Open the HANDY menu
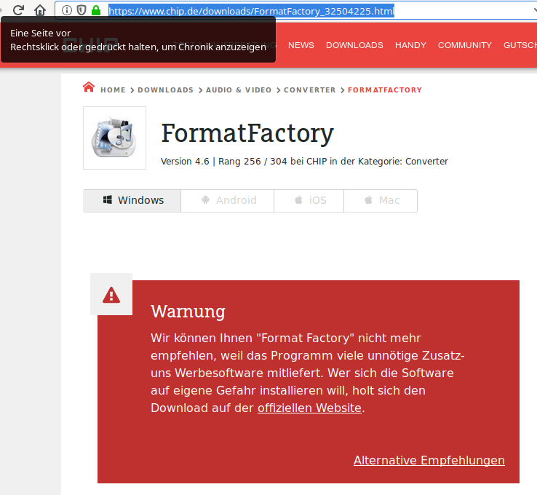The width and height of the screenshot is (537, 495). point(410,45)
